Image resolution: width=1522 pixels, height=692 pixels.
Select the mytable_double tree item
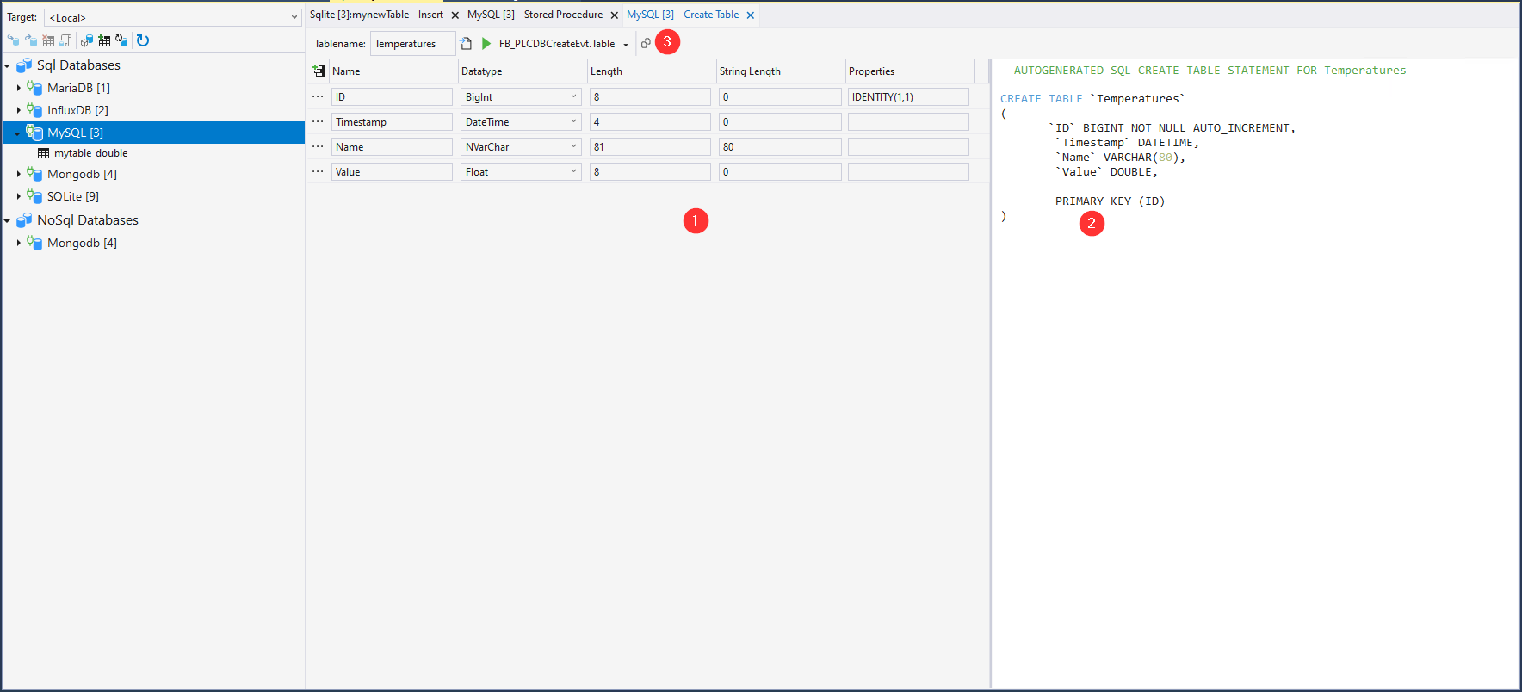tap(90, 153)
